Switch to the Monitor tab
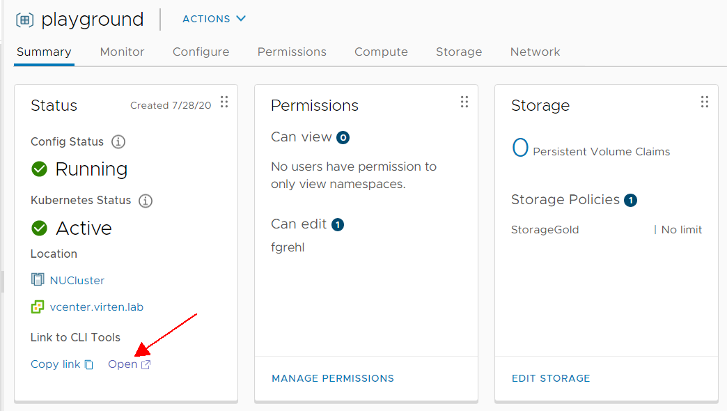Image resolution: width=727 pixels, height=411 pixels. click(123, 52)
